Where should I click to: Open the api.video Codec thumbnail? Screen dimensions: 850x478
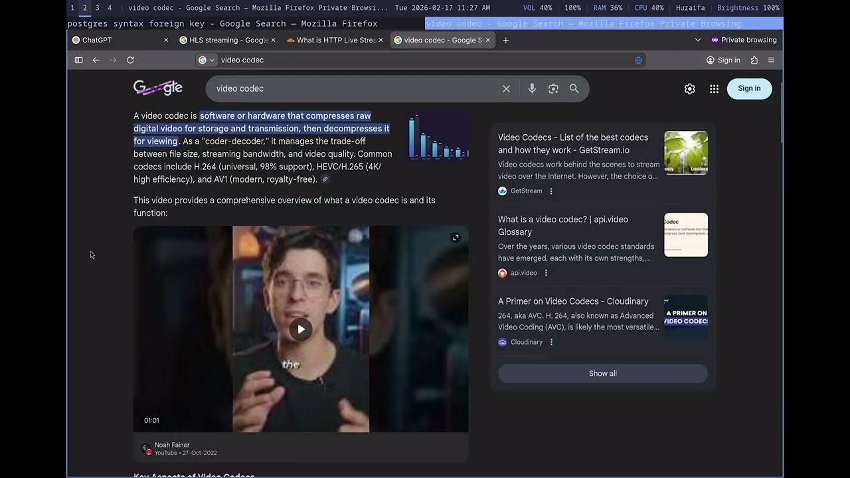pos(686,235)
